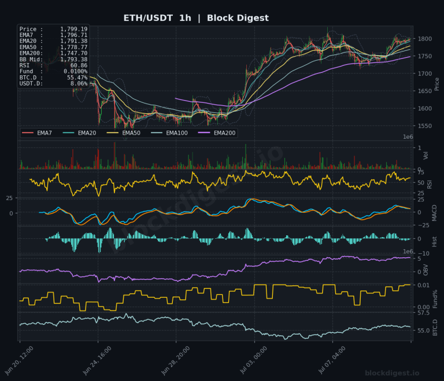The width and height of the screenshot is (444, 381).
Task: Click the RSI 50 axis tick
Action: [421, 183]
